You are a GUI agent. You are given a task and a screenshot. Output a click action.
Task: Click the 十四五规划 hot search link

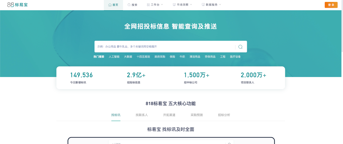coord(143,57)
